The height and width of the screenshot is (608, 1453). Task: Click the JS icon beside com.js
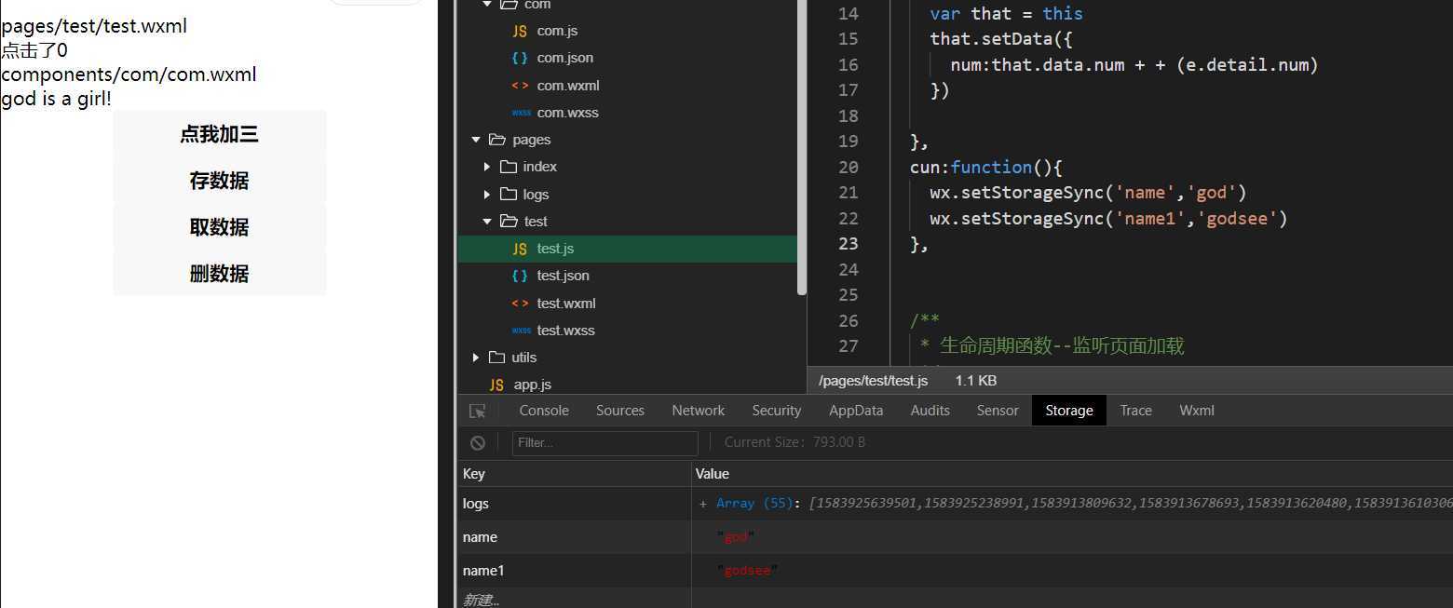click(x=520, y=31)
